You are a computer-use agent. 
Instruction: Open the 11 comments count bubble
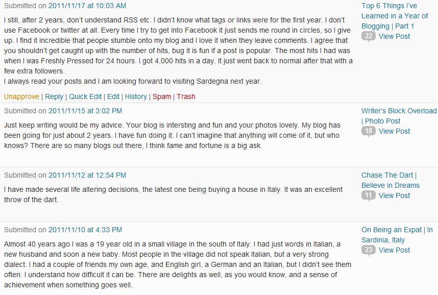(x=368, y=195)
